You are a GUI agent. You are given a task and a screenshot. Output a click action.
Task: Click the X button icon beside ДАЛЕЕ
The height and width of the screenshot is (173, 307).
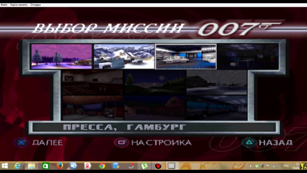click(x=21, y=143)
